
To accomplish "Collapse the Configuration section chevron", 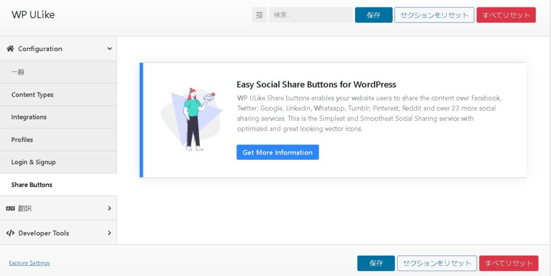I will click(x=109, y=49).
